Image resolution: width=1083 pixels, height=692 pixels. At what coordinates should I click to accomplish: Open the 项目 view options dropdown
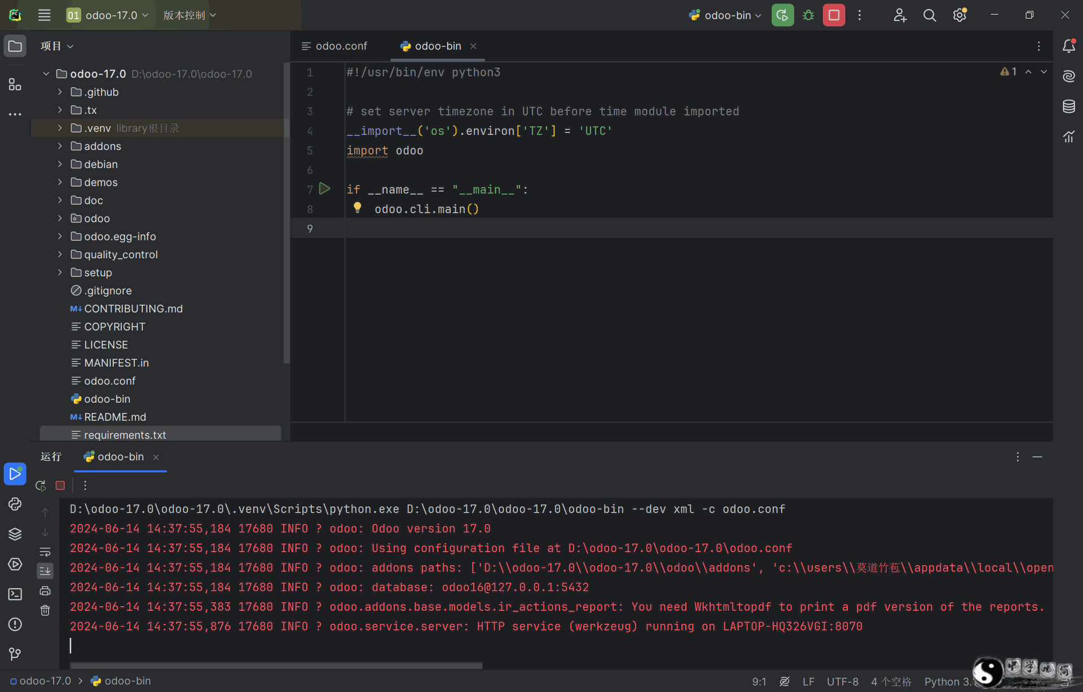[57, 46]
